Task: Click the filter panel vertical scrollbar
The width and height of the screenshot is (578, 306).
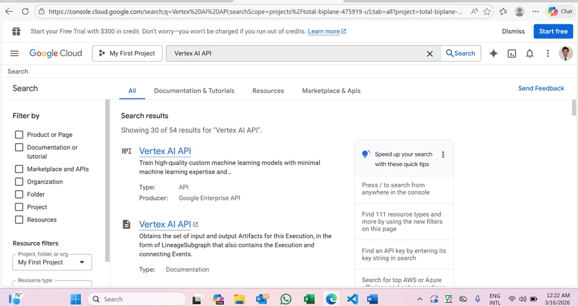Action: (x=108, y=181)
